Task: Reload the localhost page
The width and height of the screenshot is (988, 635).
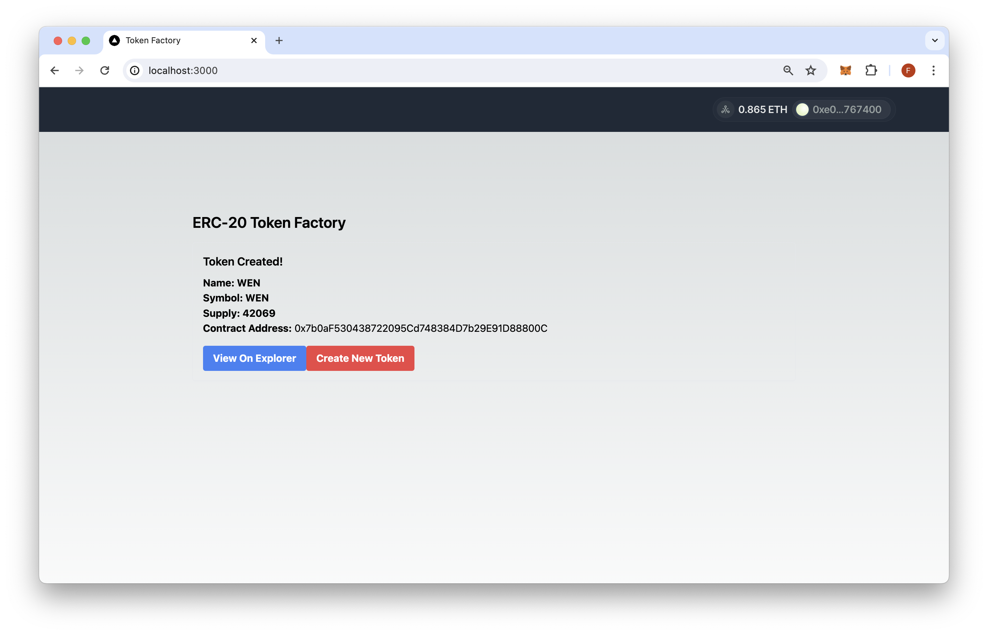Action: click(105, 70)
